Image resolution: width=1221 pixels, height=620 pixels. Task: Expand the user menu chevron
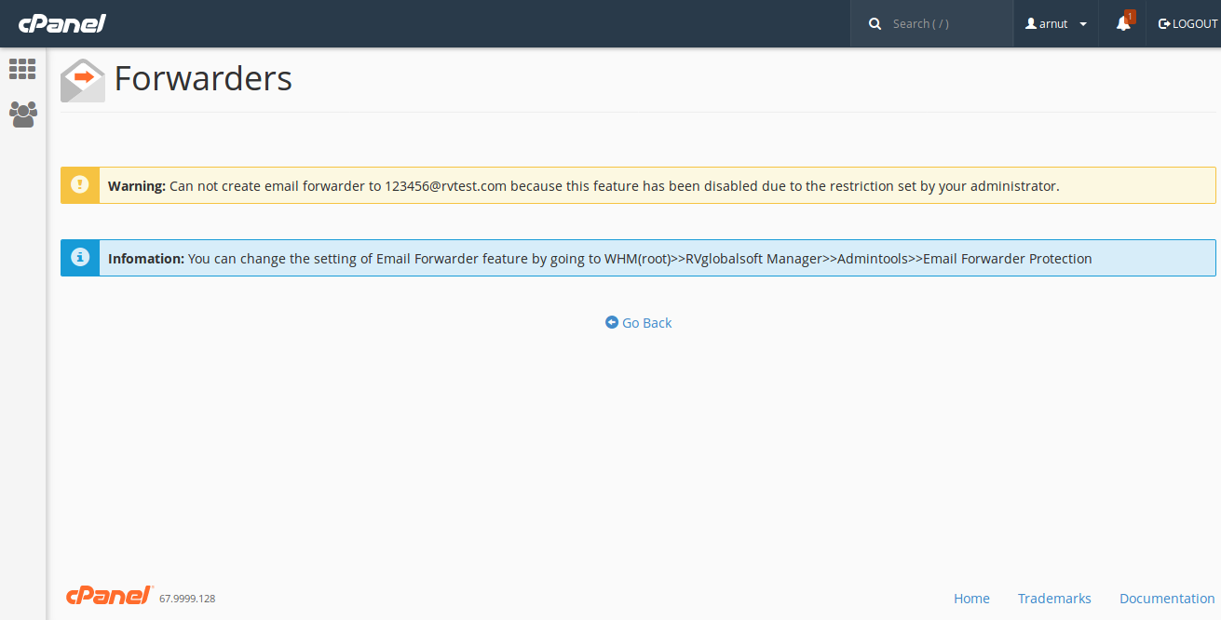1081,25
